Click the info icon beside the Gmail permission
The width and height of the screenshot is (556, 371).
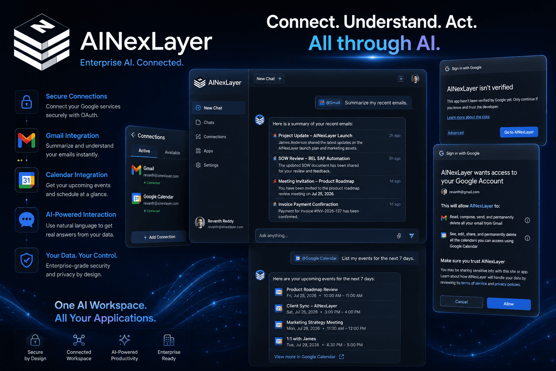527,220
